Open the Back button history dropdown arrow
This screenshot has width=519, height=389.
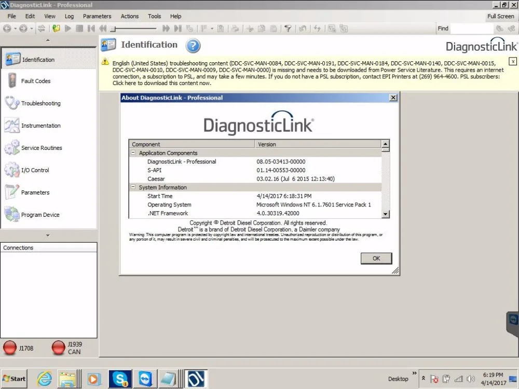(15, 29)
